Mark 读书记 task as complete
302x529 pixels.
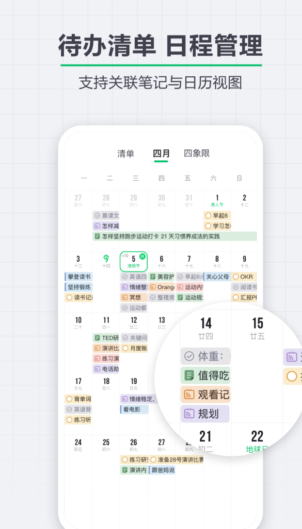coord(70,298)
